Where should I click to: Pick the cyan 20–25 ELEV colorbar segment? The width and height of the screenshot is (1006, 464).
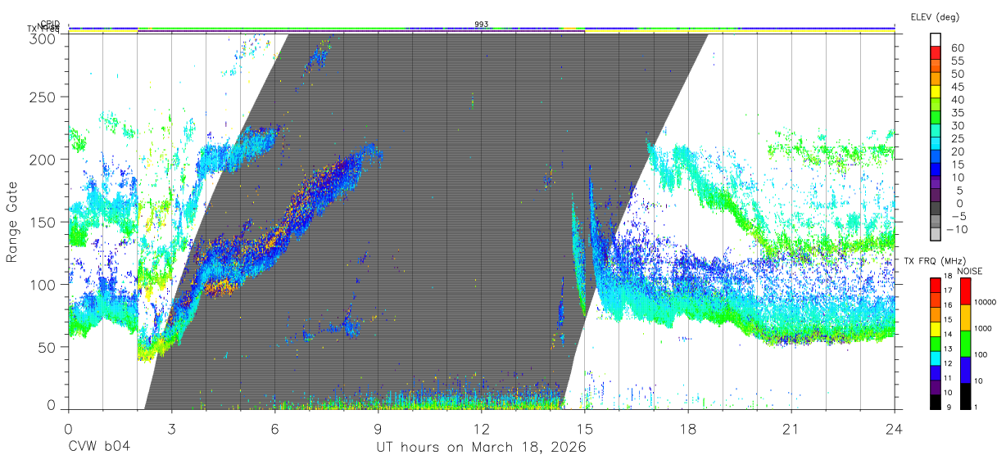point(936,144)
